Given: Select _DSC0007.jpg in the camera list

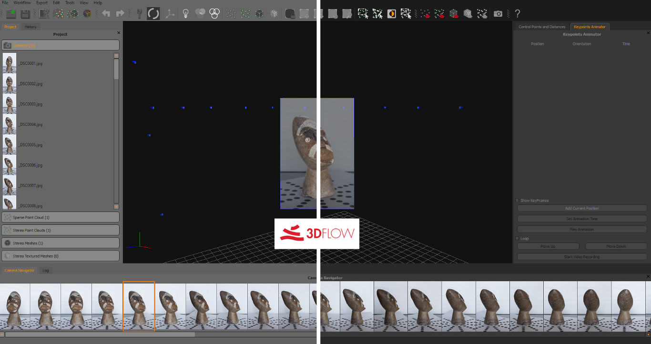Looking at the screenshot, I should pyautogui.click(x=31, y=185).
